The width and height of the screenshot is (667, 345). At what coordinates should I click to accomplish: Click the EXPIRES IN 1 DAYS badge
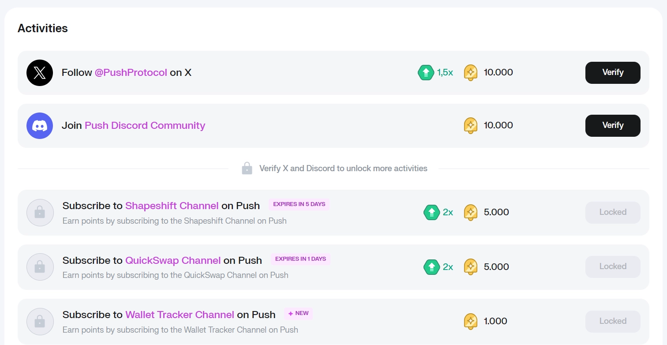pos(300,259)
